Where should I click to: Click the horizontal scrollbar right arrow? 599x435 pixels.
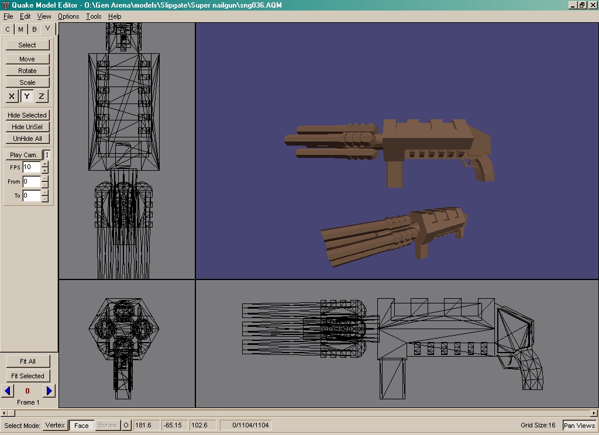click(x=594, y=413)
